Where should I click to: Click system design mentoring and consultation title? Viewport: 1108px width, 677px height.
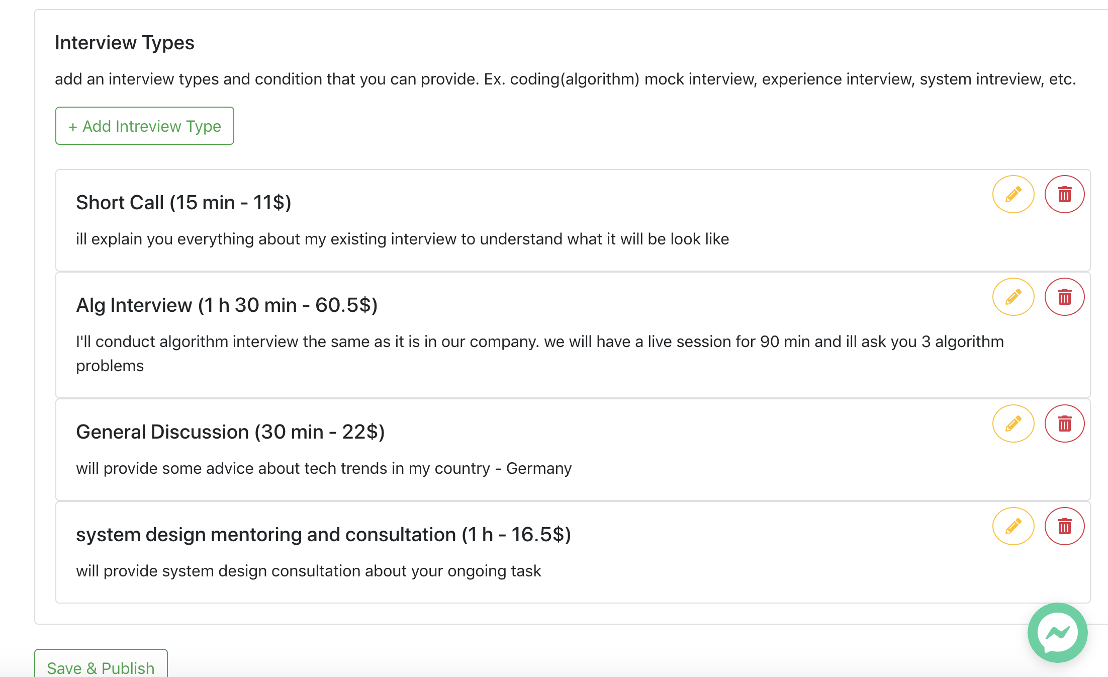pyautogui.click(x=323, y=535)
